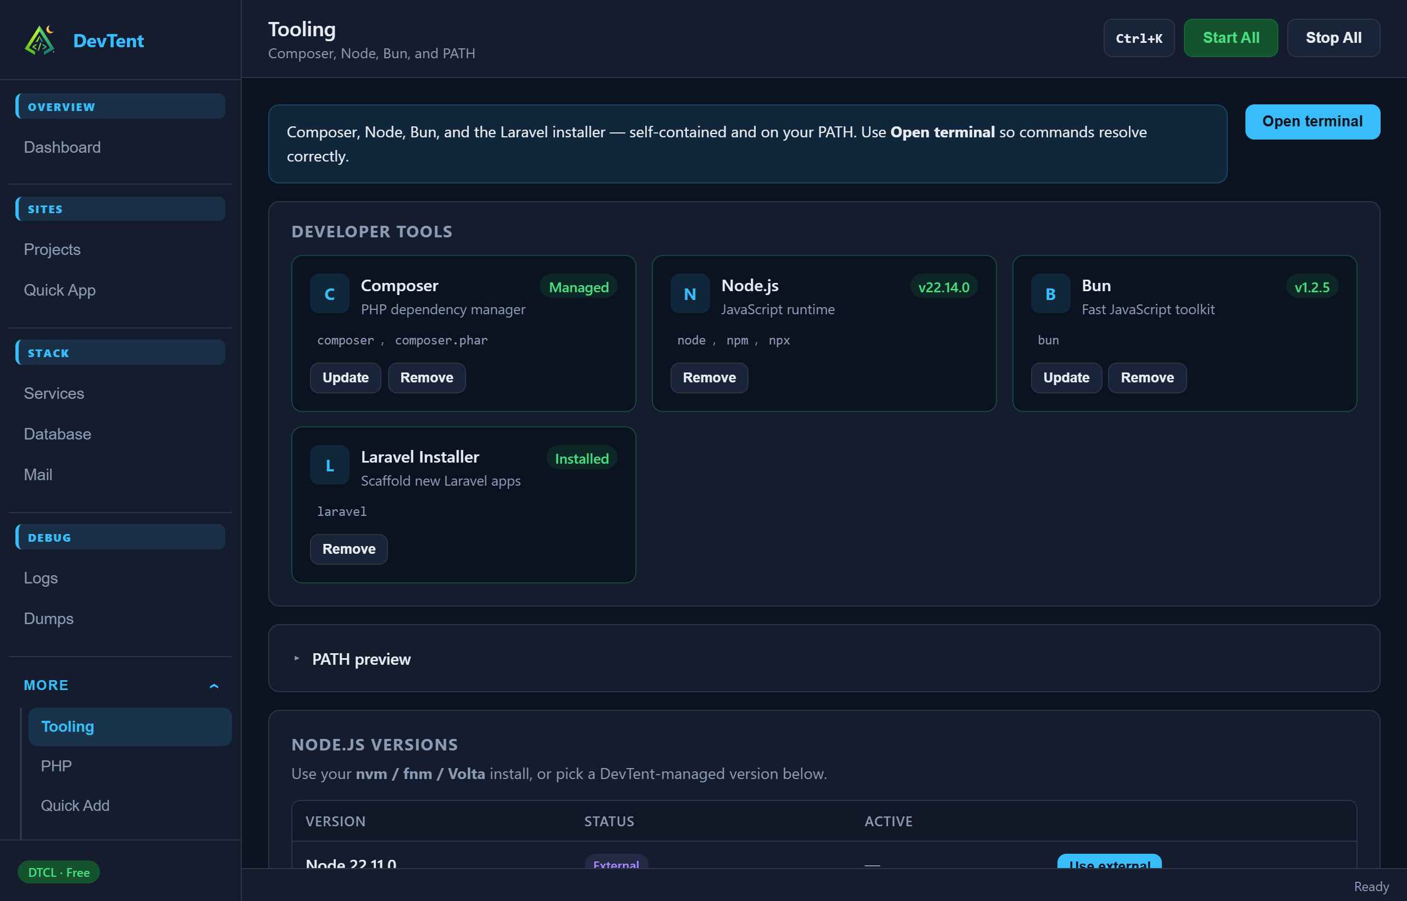
Task: Click the DEBUG section header
Action: click(120, 537)
